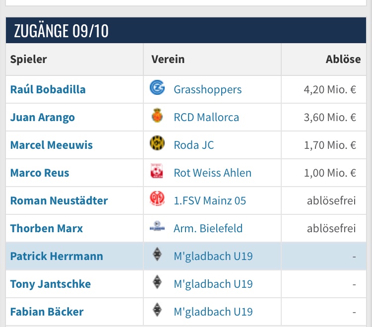Click the Ablöse column header
Viewport: 372px width, 327px height.
(x=343, y=59)
